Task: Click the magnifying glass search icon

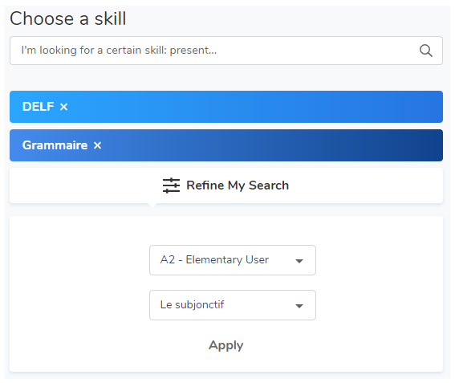Action: point(425,51)
